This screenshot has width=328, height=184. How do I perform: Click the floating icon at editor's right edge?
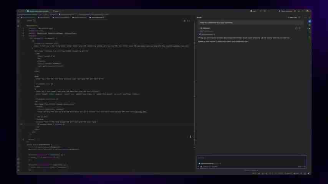tap(191, 136)
